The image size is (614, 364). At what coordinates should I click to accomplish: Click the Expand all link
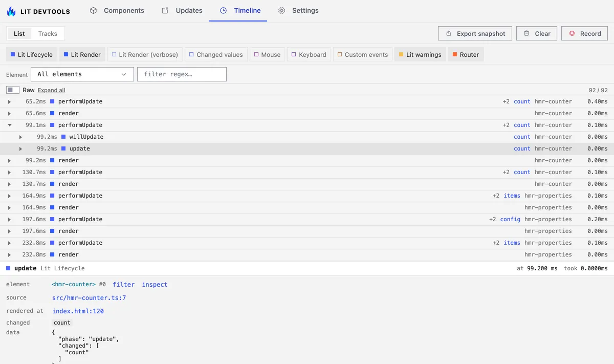(x=51, y=90)
